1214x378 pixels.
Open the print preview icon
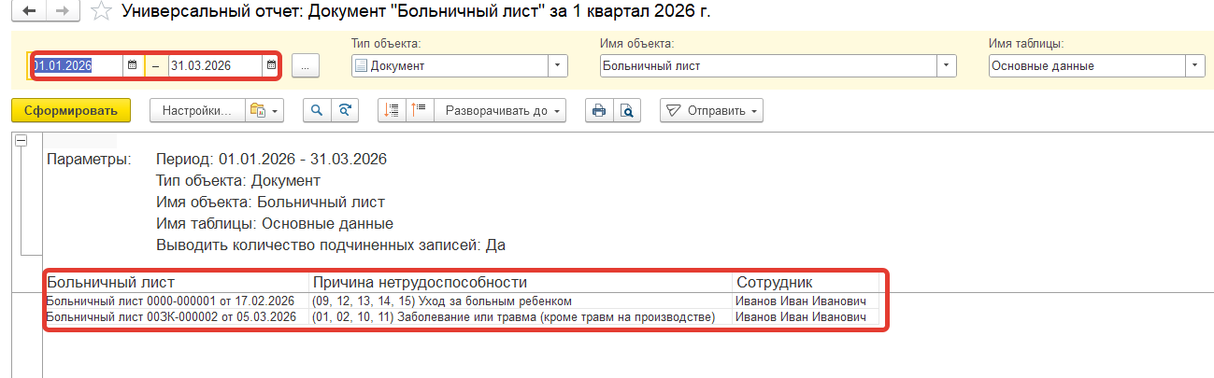pos(627,110)
